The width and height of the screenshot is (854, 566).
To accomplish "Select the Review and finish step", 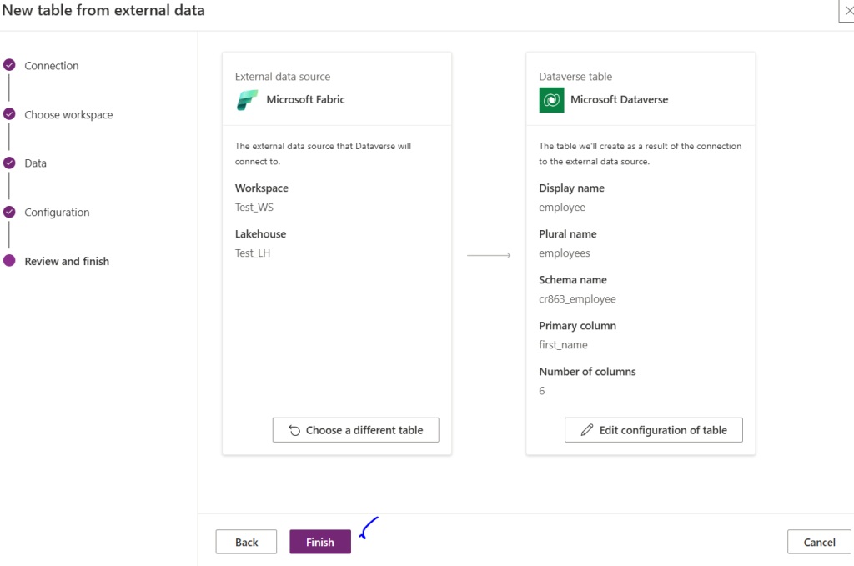I will [67, 262].
